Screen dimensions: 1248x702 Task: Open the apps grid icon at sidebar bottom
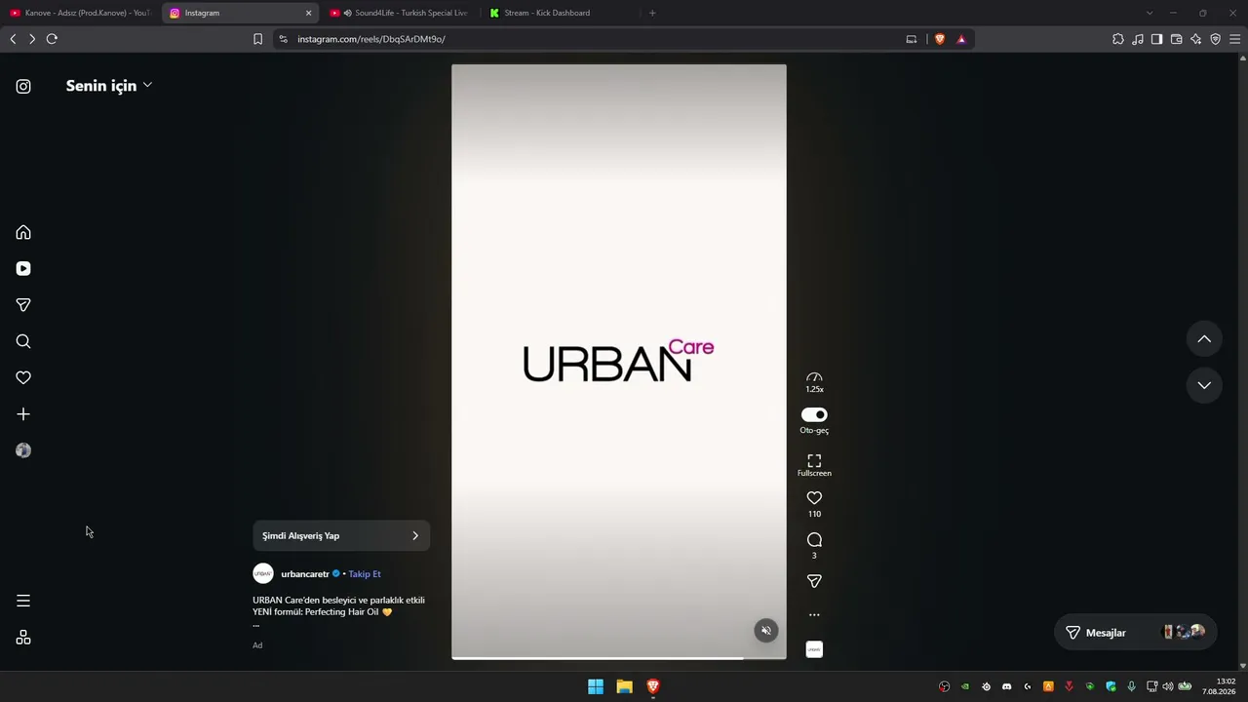pos(23,638)
